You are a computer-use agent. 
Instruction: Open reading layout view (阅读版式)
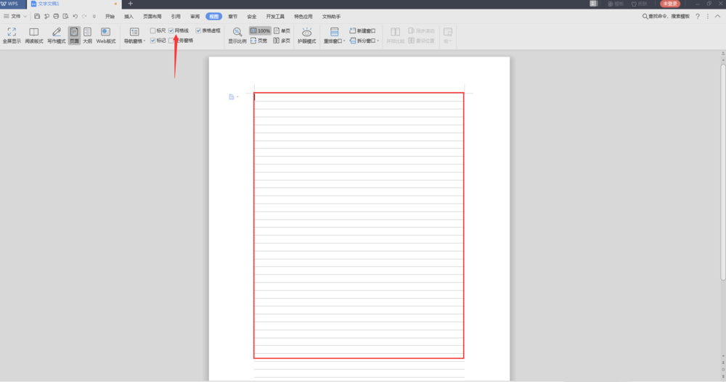click(x=34, y=35)
